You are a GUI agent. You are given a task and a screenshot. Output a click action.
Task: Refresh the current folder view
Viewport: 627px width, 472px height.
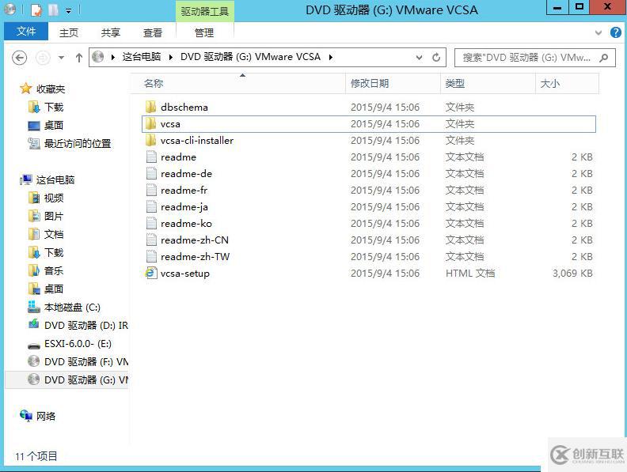coord(436,58)
